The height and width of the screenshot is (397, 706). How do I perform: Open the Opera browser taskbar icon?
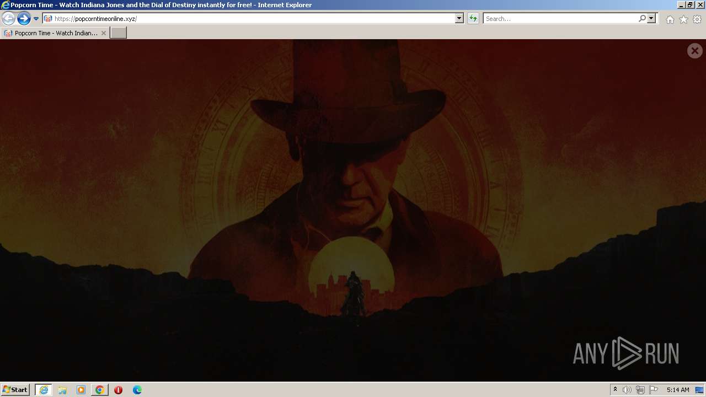(118, 389)
